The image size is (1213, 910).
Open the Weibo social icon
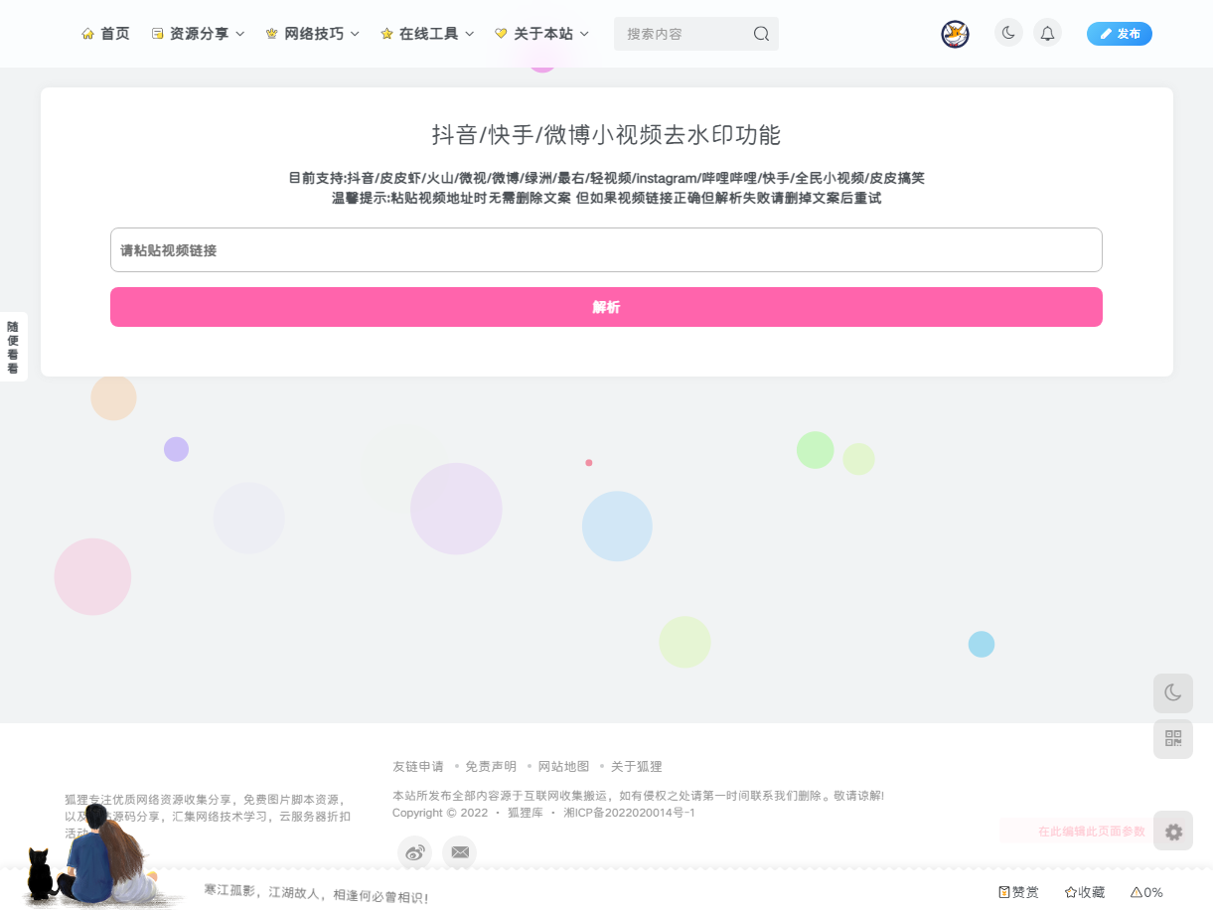tap(414, 852)
